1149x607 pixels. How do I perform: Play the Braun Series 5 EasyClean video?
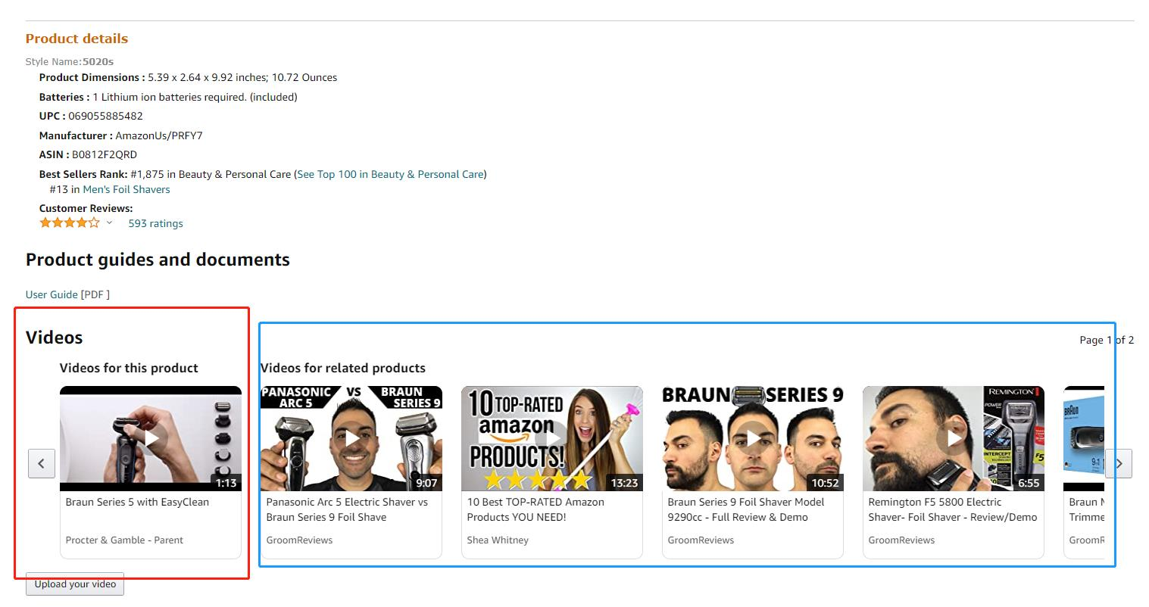pos(151,438)
